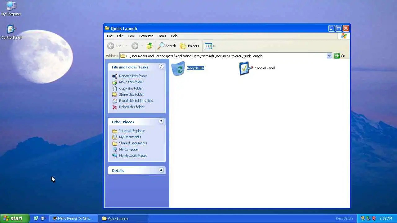Click the Start button
This screenshot has height=223, width=397.
[x=15, y=218]
